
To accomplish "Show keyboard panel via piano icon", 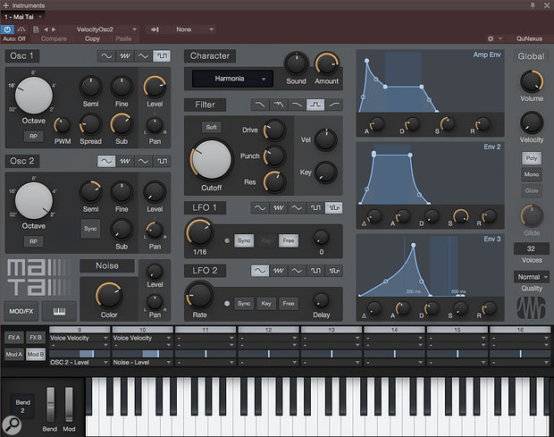I will point(59,311).
